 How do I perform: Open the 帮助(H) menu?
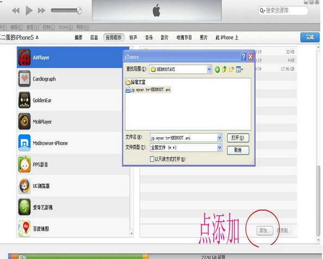pos(83,27)
